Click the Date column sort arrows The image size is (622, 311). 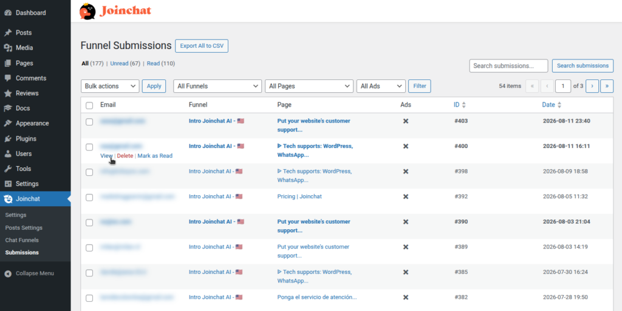pyautogui.click(x=559, y=105)
